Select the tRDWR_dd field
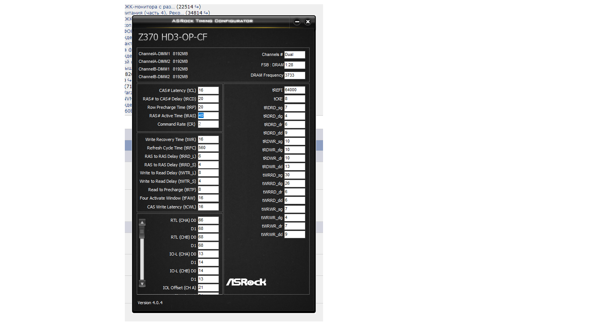Screen dimensions: 590x331 coord(295,167)
